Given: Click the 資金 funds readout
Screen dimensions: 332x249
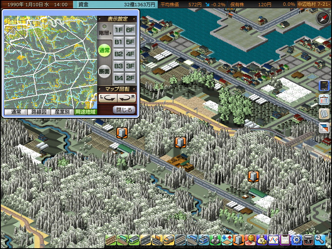Looking at the screenshot, I should point(115,5).
